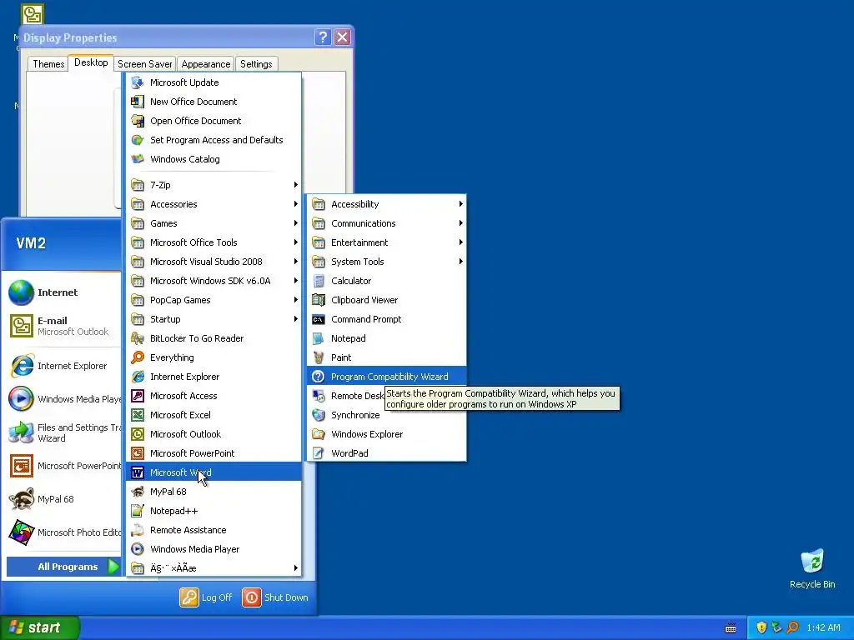The width and height of the screenshot is (854, 640).
Task: Open Microsoft Update from programs list
Action: coord(213,82)
